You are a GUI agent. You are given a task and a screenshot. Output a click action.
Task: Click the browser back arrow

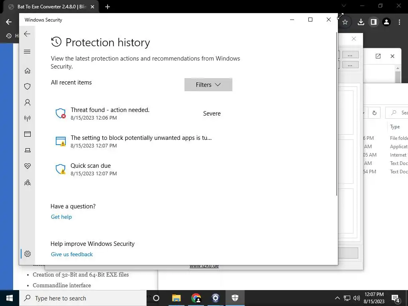pos(9,22)
